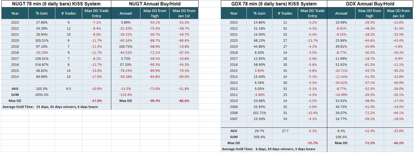
Task: Click the NUGT Max DD from high header
Action: click(155, 13)
